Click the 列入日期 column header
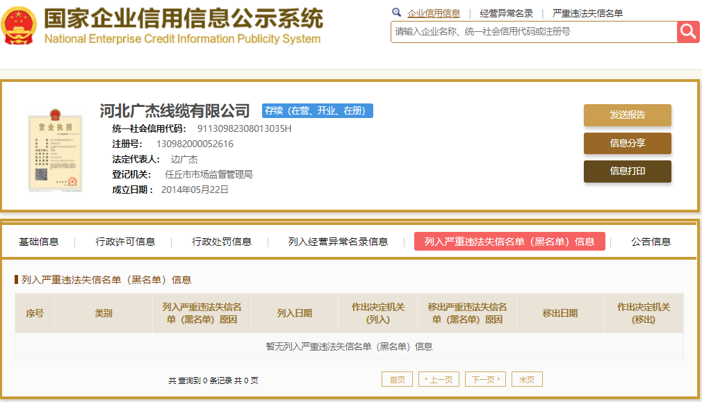 tap(295, 313)
